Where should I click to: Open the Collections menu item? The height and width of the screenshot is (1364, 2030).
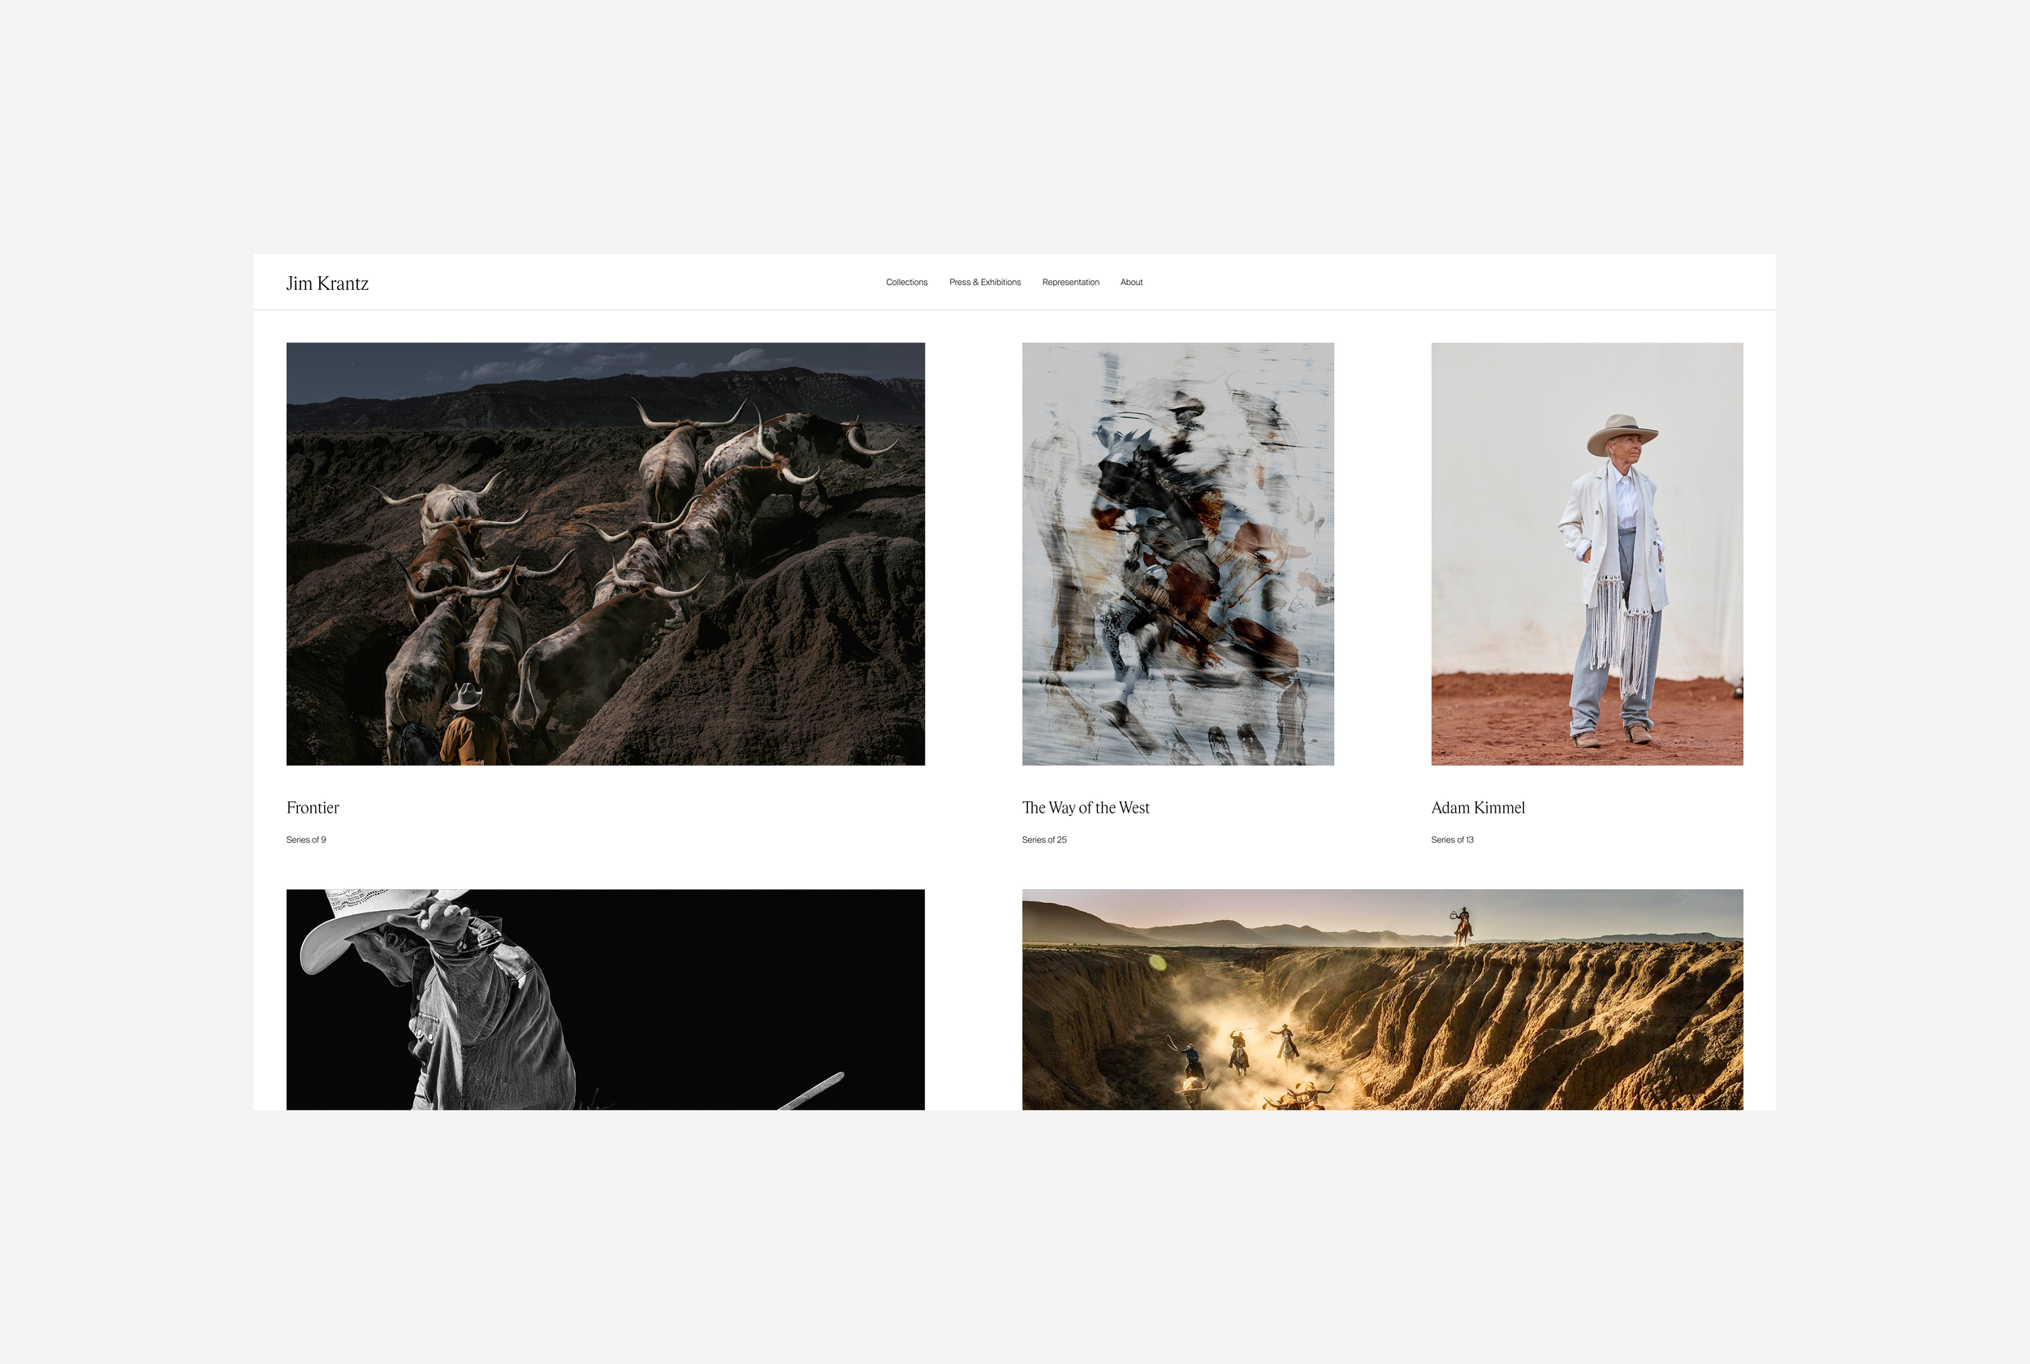click(906, 282)
